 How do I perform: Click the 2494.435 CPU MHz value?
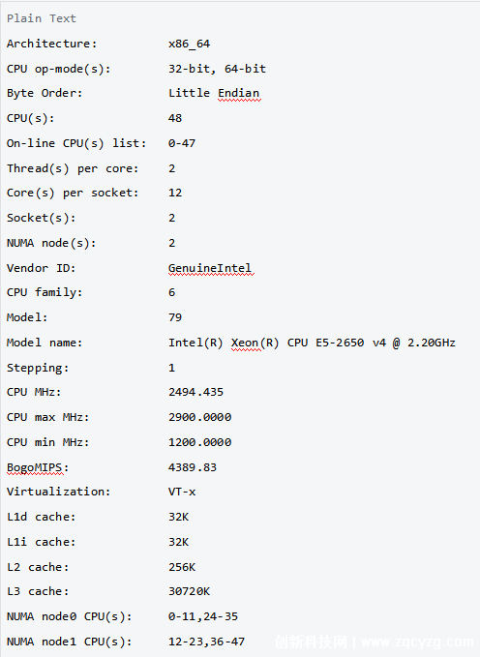point(195,392)
